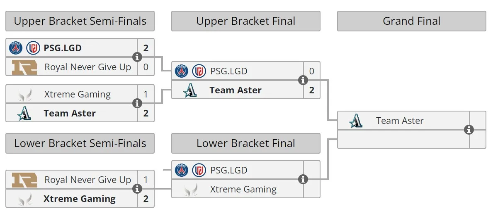Open match info for Xtreme Gaming vs Team Aster semi-final
The width and height of the screenshot is (493, 216).
[137, 103]
